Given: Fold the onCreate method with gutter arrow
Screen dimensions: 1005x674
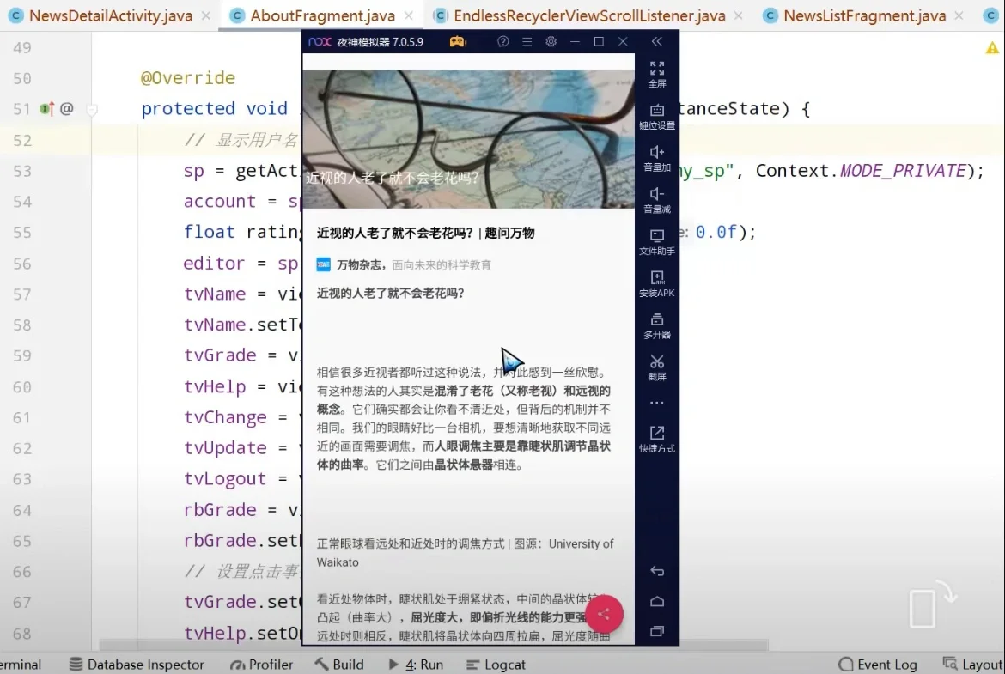Looking at the screenshot, I should click(92, 109).
